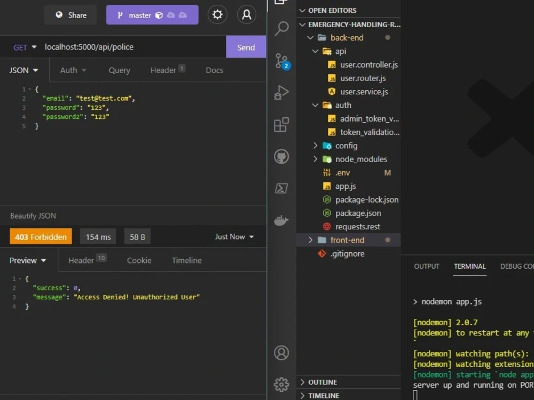This screenshot has height=400, width=534.
Task: Click the second cloud icon on branch button
Action: [183, 15]
